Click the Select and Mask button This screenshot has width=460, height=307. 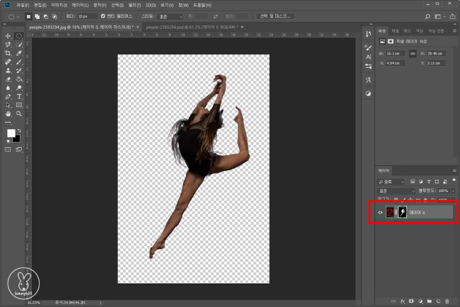pyautogui.click(x=275, y=16)
